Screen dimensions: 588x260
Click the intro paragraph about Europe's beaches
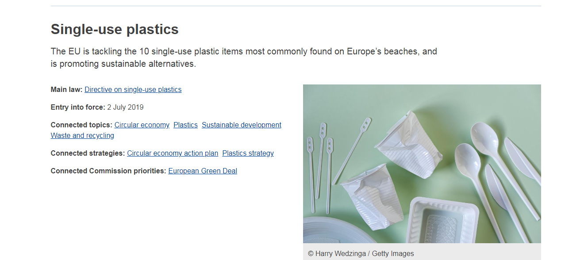(243, 57)
